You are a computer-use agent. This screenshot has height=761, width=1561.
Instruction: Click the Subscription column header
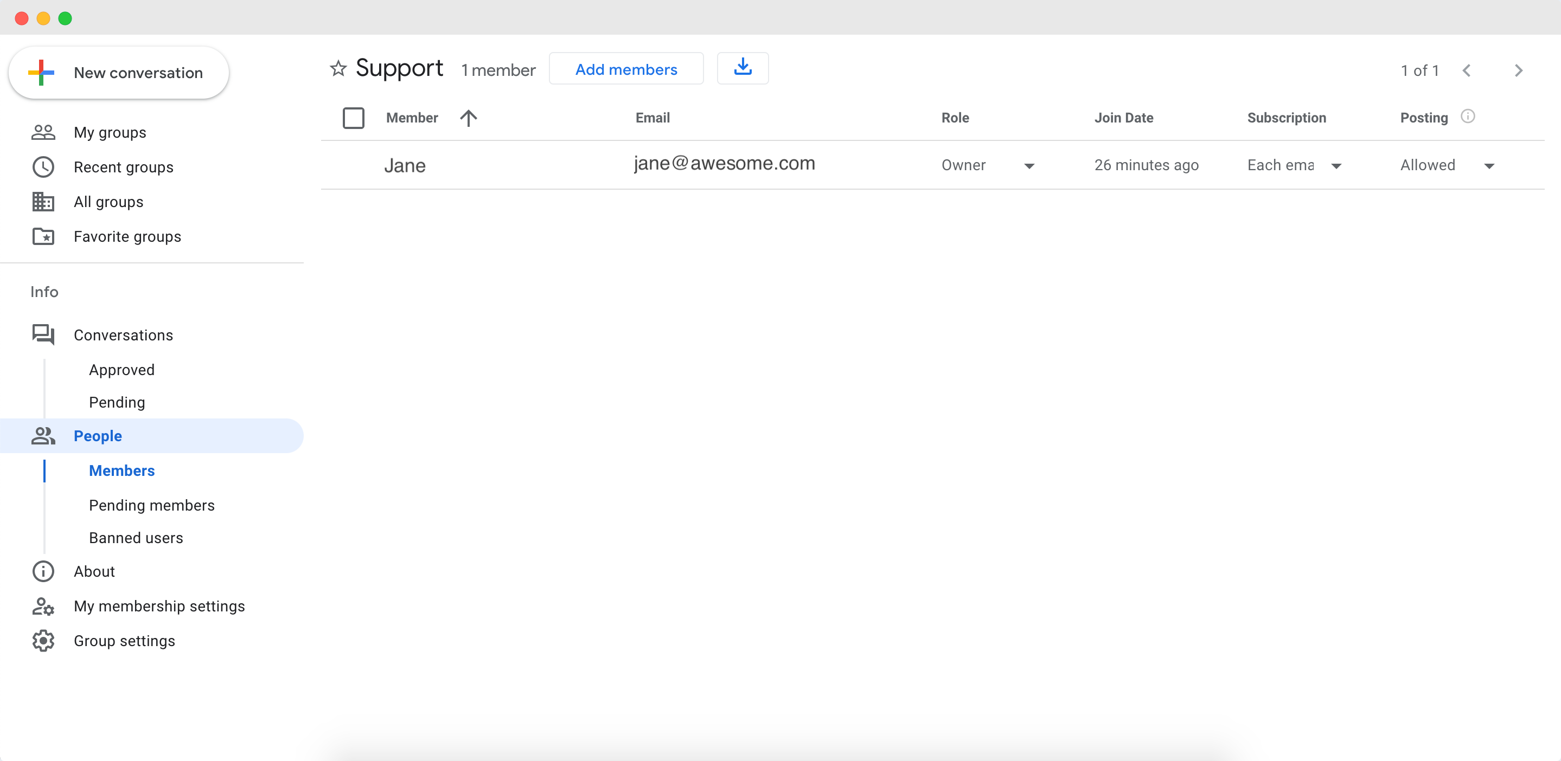point(1287,118)
